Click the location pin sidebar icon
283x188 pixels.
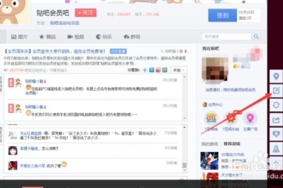[x=276, y=77]
